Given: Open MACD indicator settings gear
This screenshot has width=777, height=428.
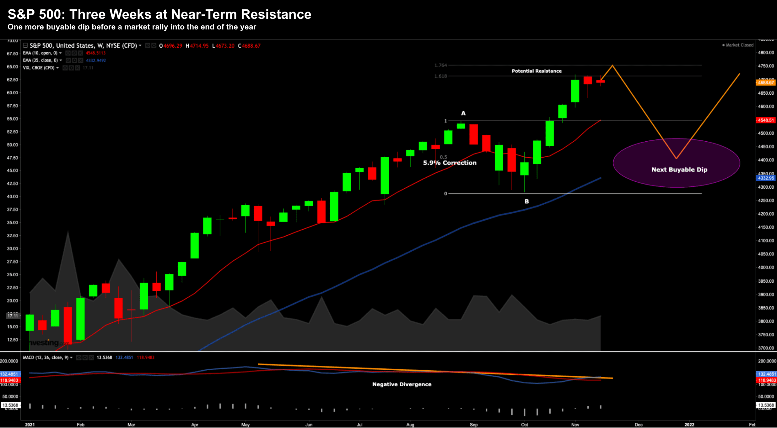Looking at the screenshot, I should [85, 358].
